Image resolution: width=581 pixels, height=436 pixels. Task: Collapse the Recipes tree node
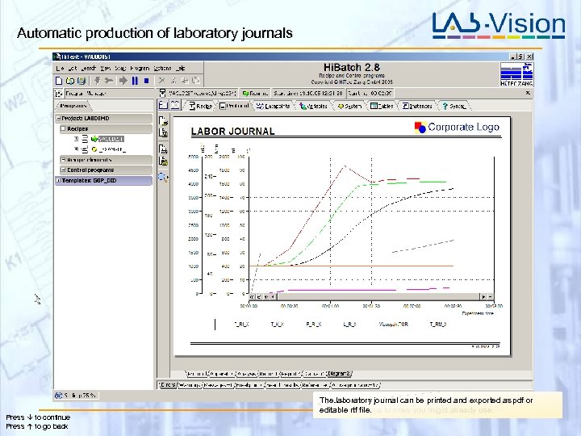click(63, 128)
